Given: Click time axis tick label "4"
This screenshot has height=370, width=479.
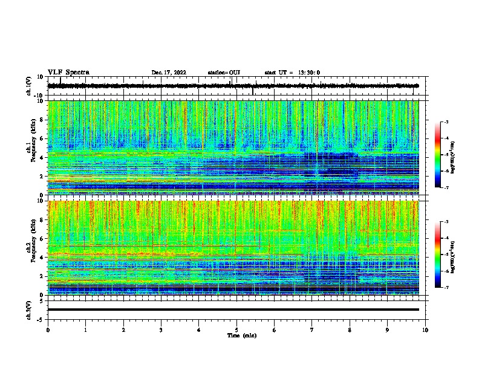Looking at the screenshot, I should click(x=199, y=330).
